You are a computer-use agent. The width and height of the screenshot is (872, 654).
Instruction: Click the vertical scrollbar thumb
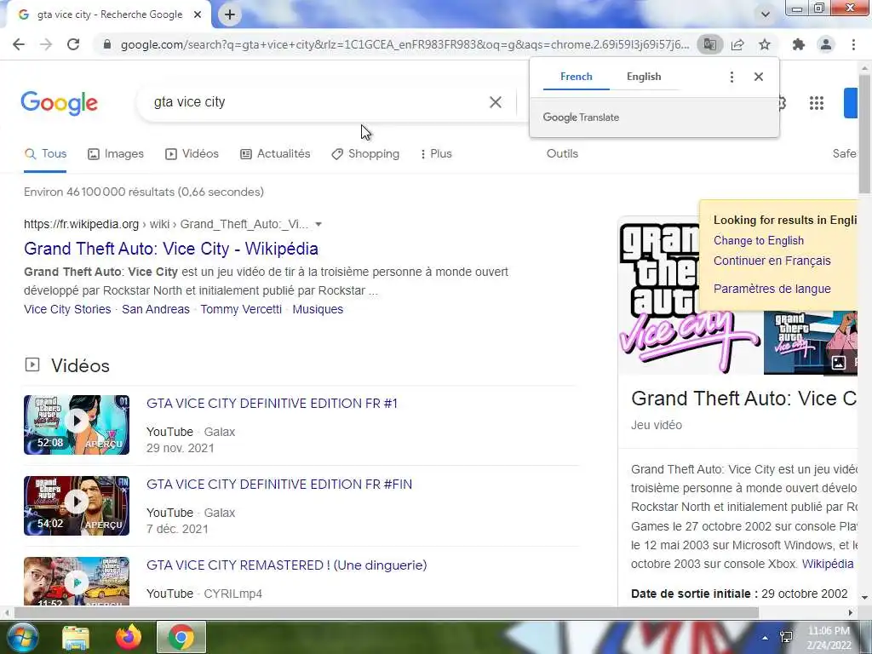tap(864, 134)
